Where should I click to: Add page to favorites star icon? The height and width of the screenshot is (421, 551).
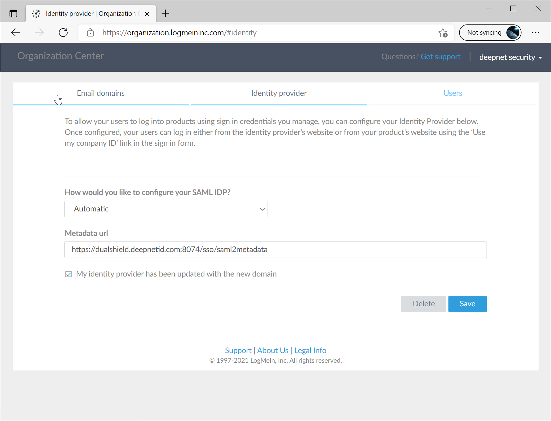[x=443, y=33]
